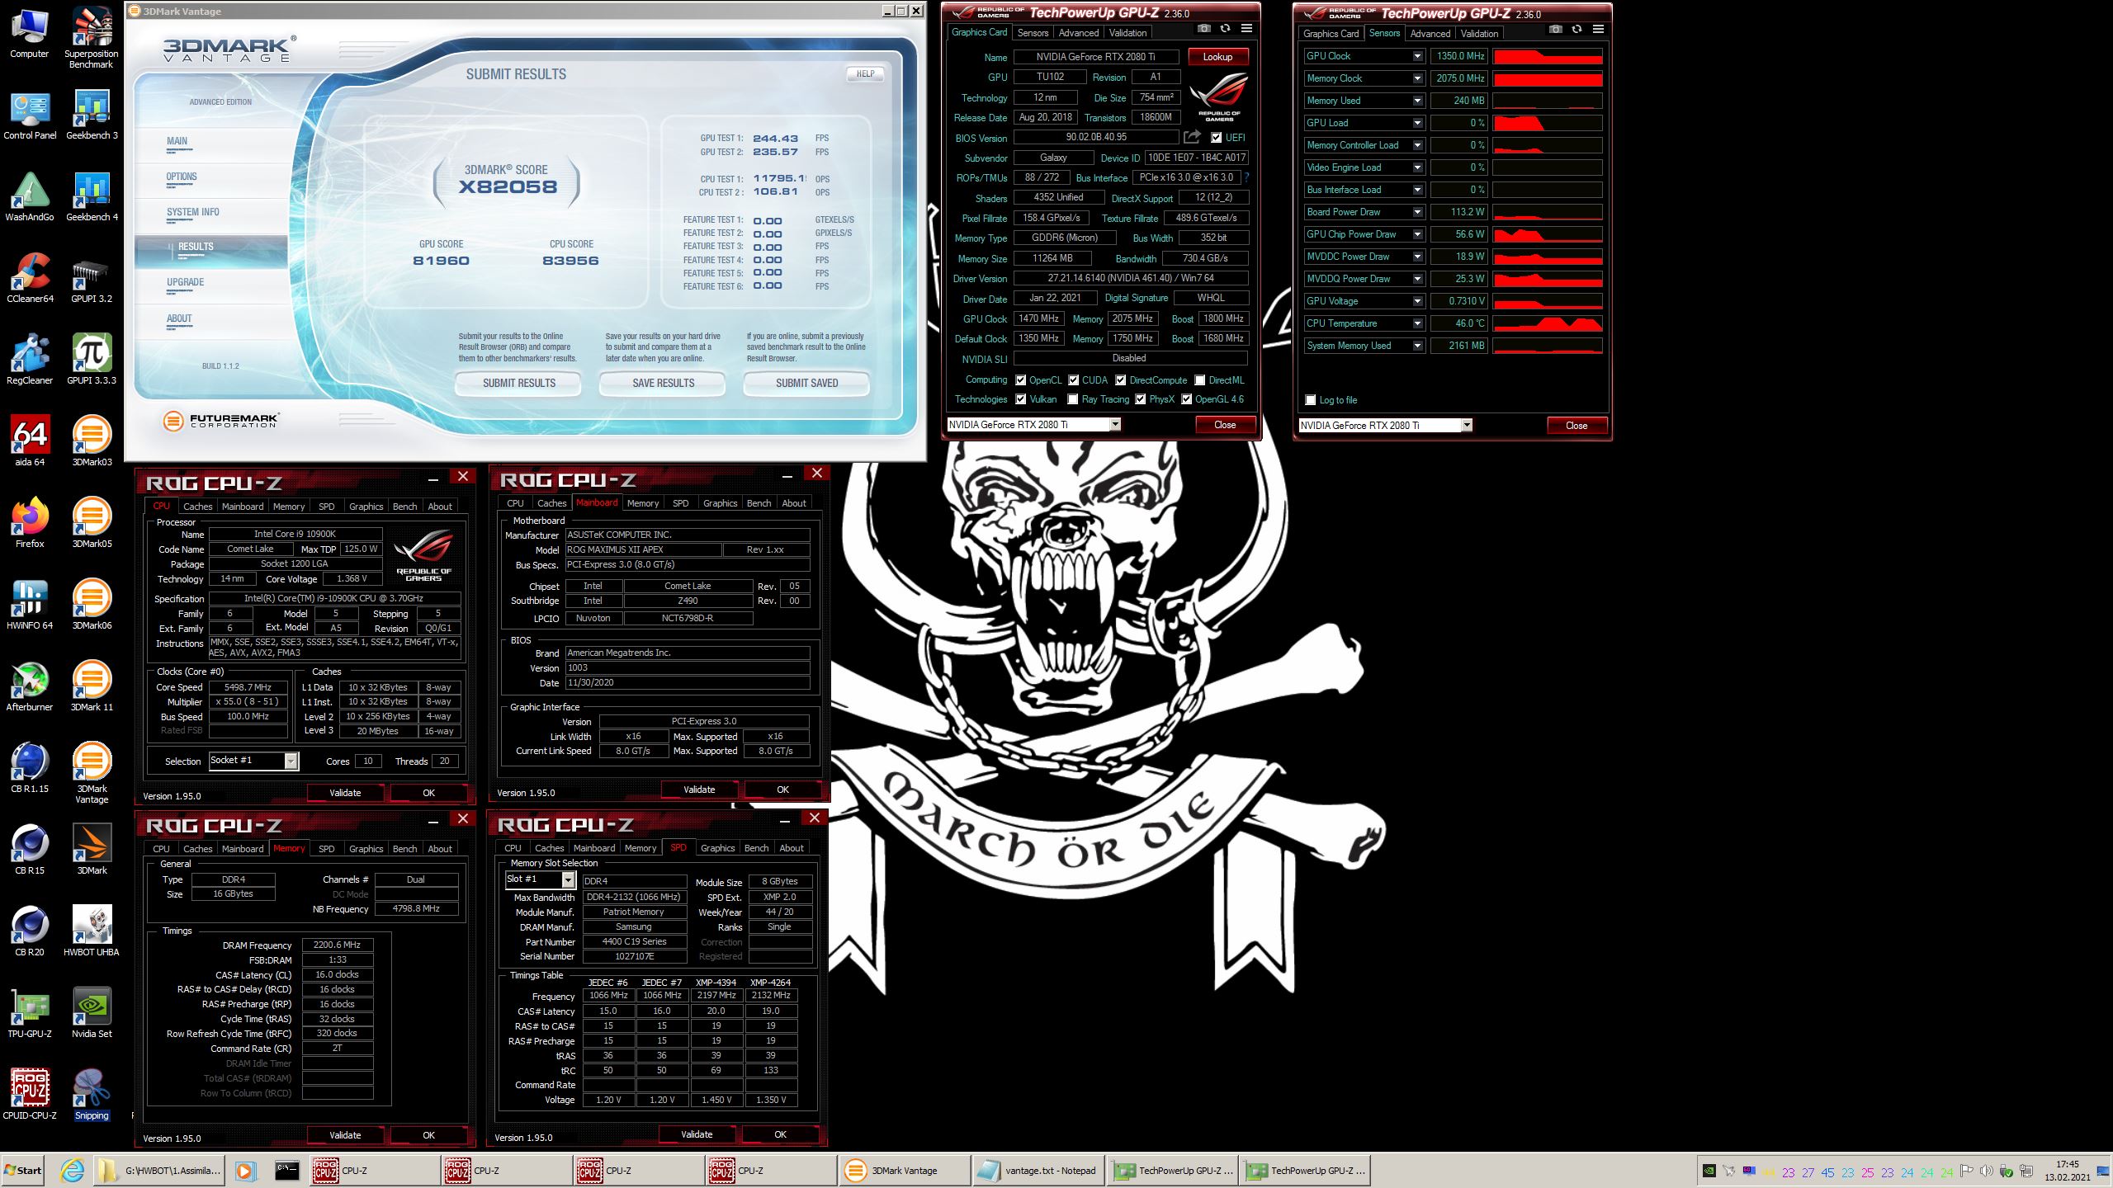Toggle DirectCompute checkbox
The width and height of the screenshot is (2113, 1188).
[x=1120, y=380]
